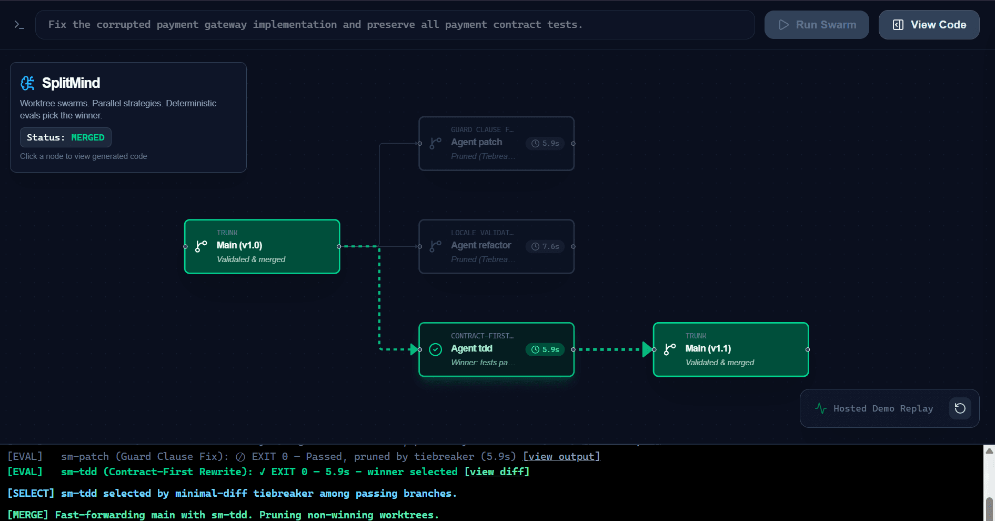Click the branch icon on Main (v1.1)

click(670, 349)
